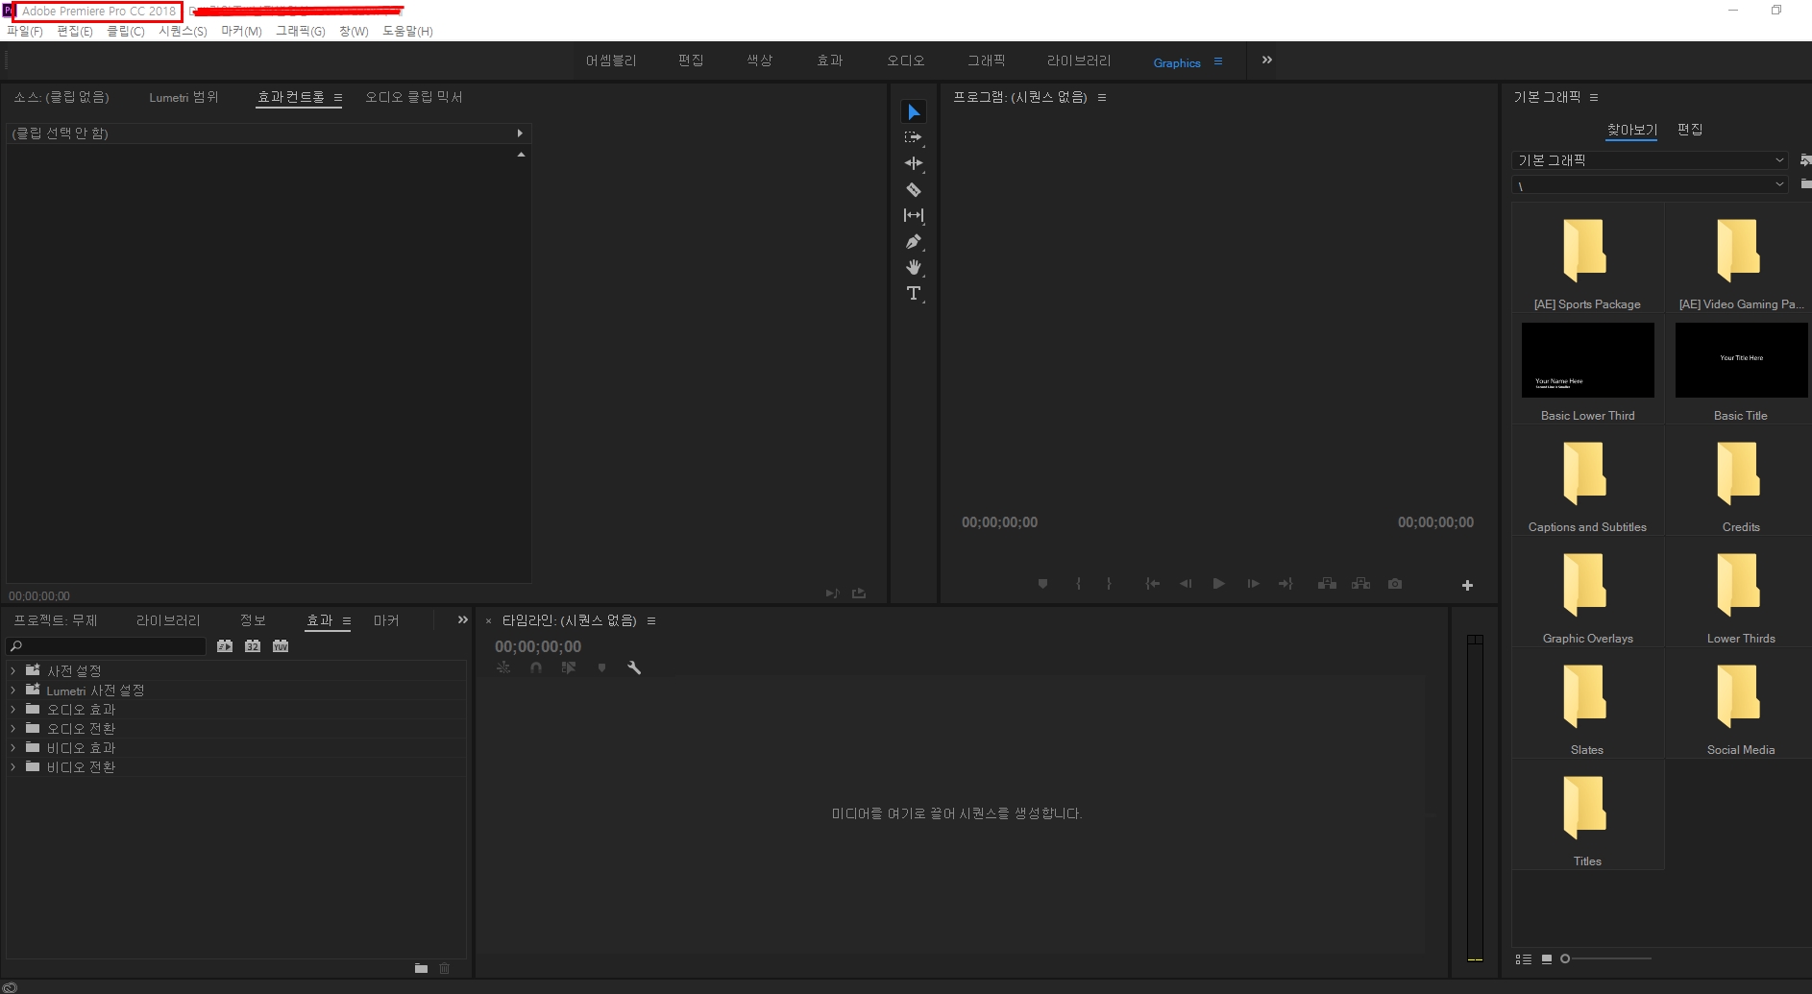Expand the 비디오 효과 folder

12,747
